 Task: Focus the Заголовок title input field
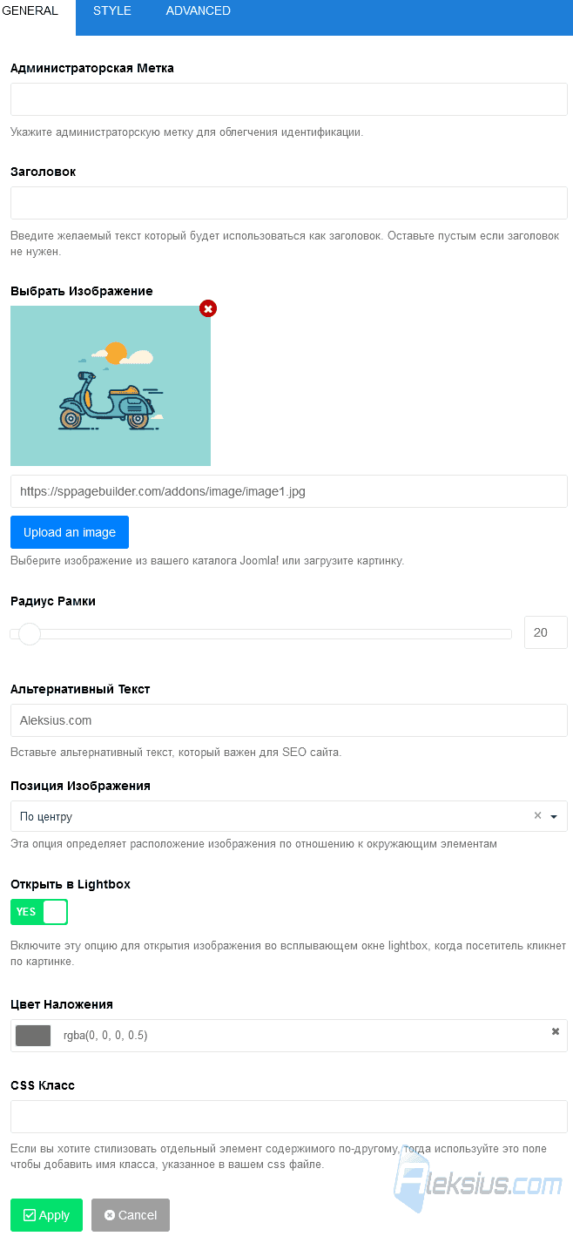(x=289, y=203)
